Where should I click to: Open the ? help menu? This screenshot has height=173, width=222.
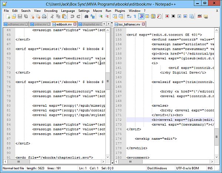145,11
